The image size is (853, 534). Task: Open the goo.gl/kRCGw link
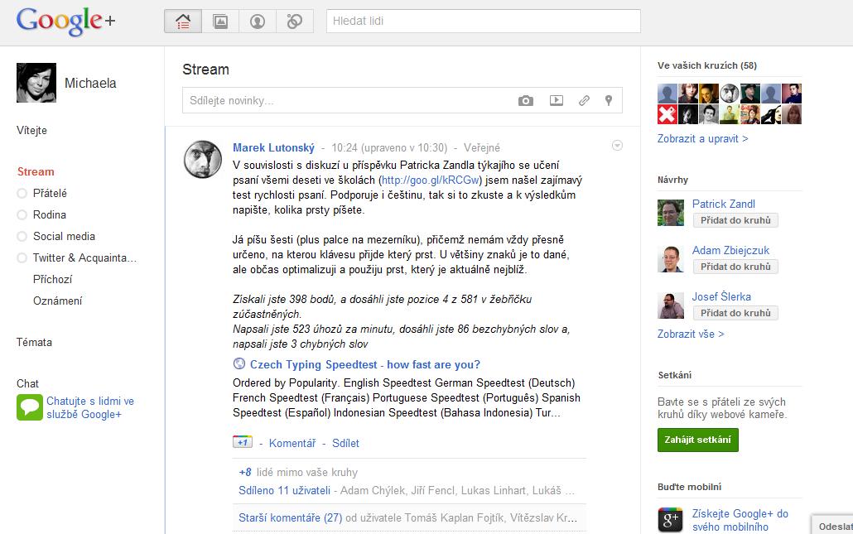(x=431, y=180)
